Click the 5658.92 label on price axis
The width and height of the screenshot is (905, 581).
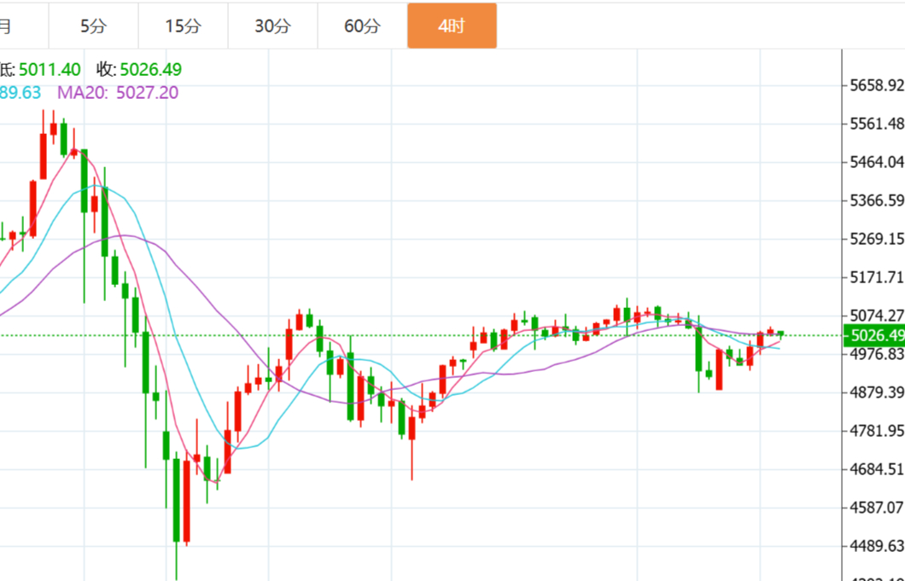(x=876, y=85)
